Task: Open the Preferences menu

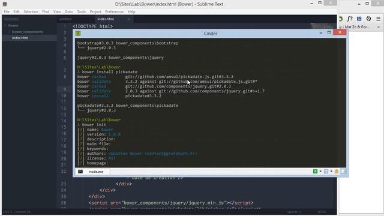Action: (115, 12)
